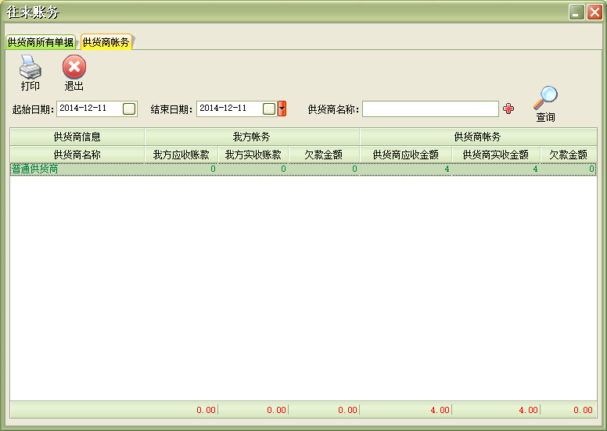
Task: Open the 结束日期 calendar picker
Action: (x=268, y=109)
